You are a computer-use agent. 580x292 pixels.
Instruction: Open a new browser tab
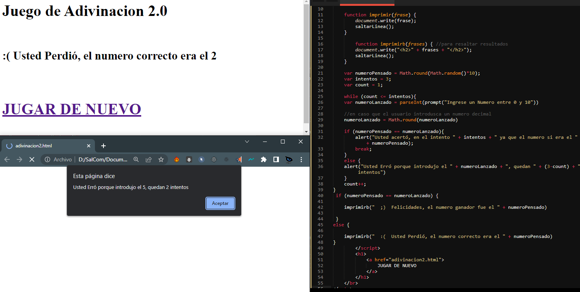coord(103,146)
